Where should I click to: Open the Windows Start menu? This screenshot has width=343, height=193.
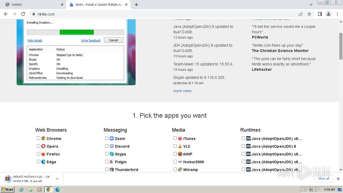coord(8,190)
